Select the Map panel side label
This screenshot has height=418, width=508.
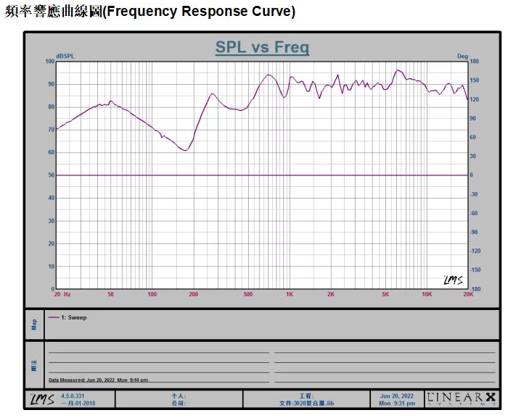[34, 325]
